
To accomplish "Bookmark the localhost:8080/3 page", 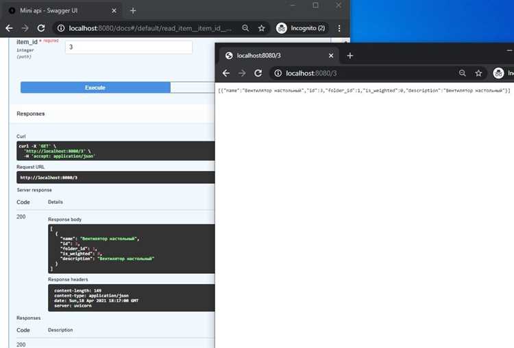I will coord(478,73).
